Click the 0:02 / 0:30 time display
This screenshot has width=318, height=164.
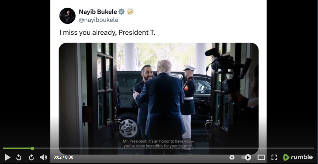pyautogui.click(x=63, y=157)
